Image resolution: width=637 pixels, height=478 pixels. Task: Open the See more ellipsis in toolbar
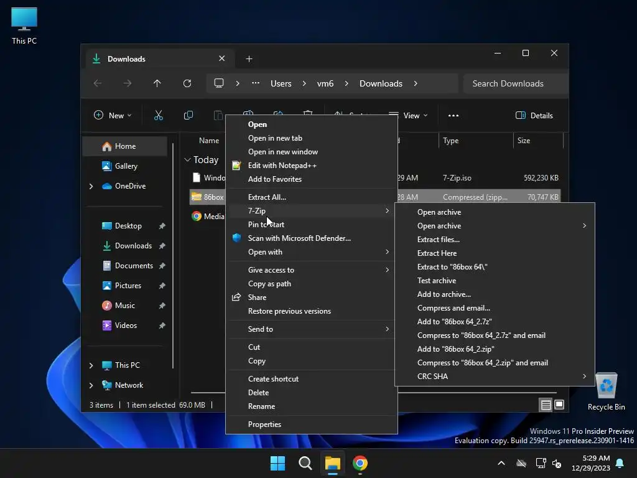pyautogui.click(x=453, y=115)
